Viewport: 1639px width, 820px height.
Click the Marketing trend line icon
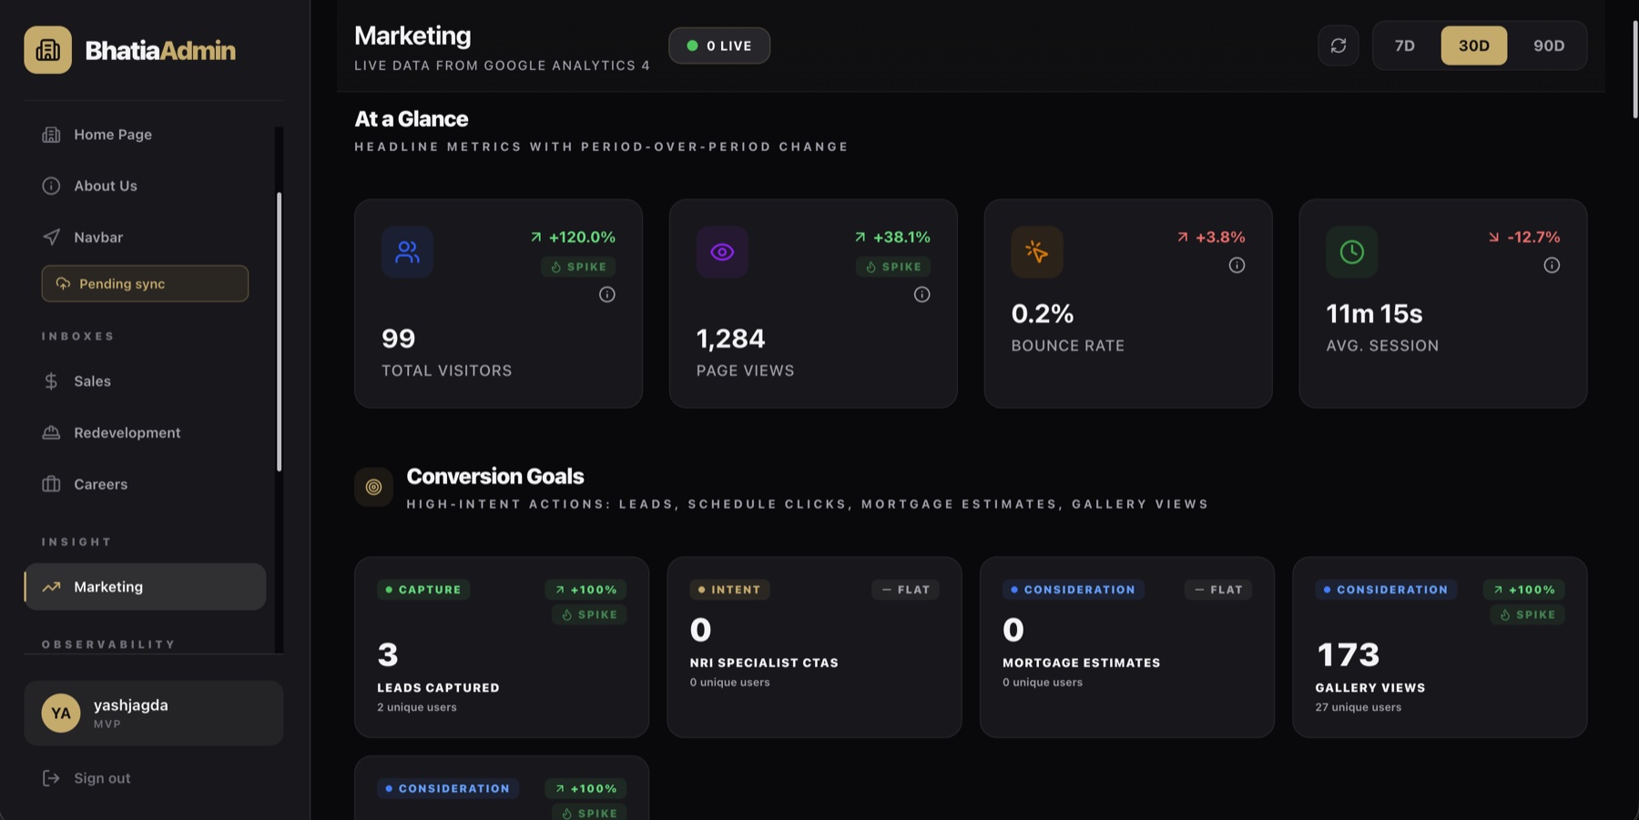click(51, 587)
